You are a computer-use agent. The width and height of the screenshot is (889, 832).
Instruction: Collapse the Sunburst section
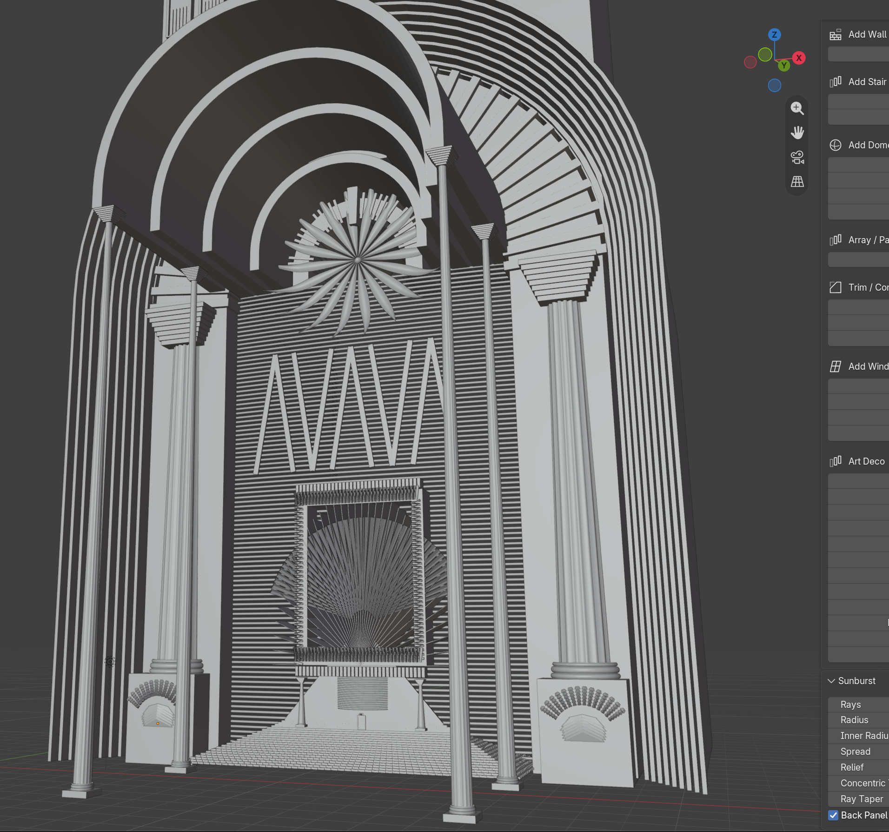tap(831, 681)
